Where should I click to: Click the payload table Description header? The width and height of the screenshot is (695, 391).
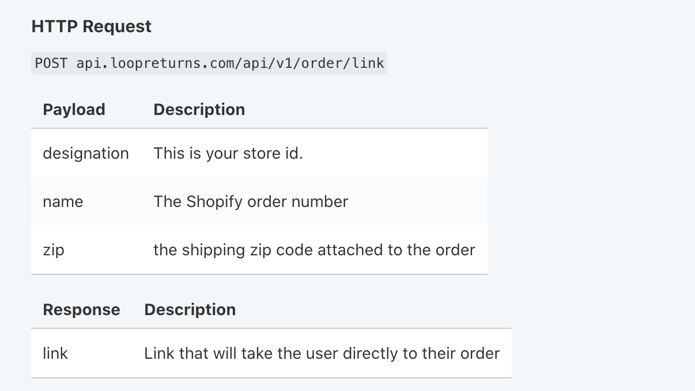(x=199, y=109)
